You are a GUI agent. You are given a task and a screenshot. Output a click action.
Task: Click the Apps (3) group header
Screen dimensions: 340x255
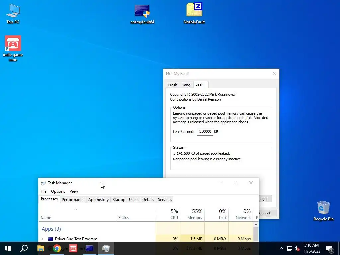click(51, 229)
